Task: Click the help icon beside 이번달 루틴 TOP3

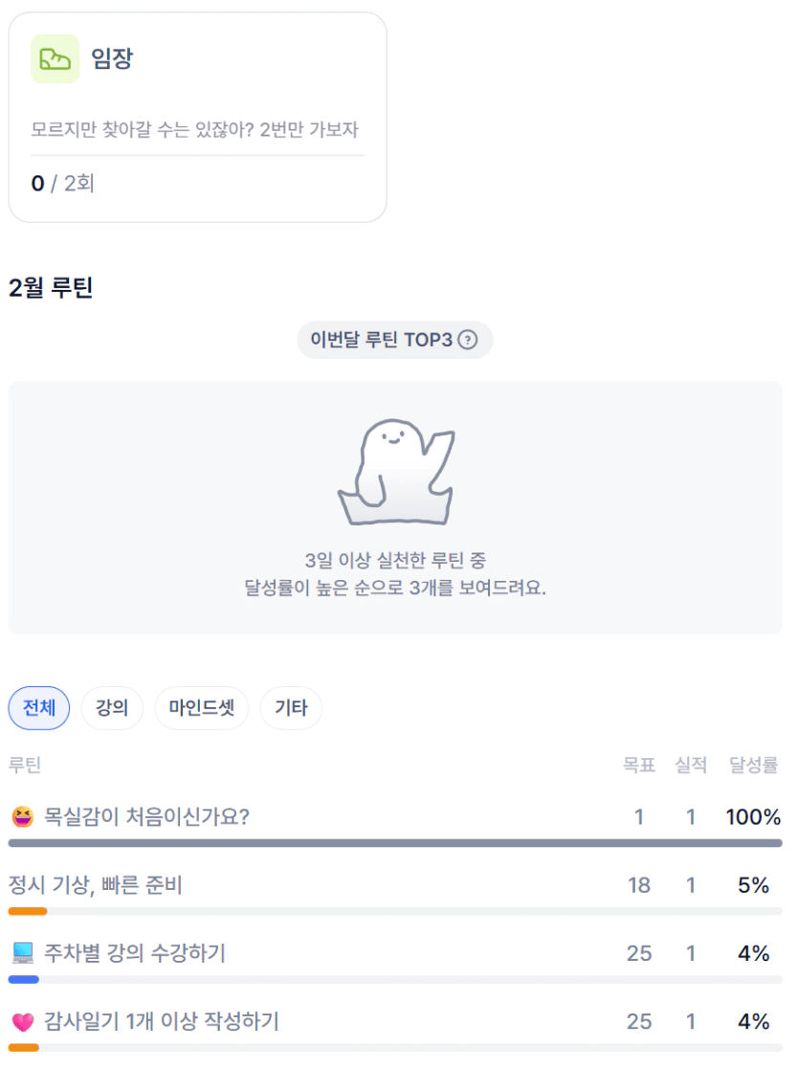Action: [x=467, y=340]
